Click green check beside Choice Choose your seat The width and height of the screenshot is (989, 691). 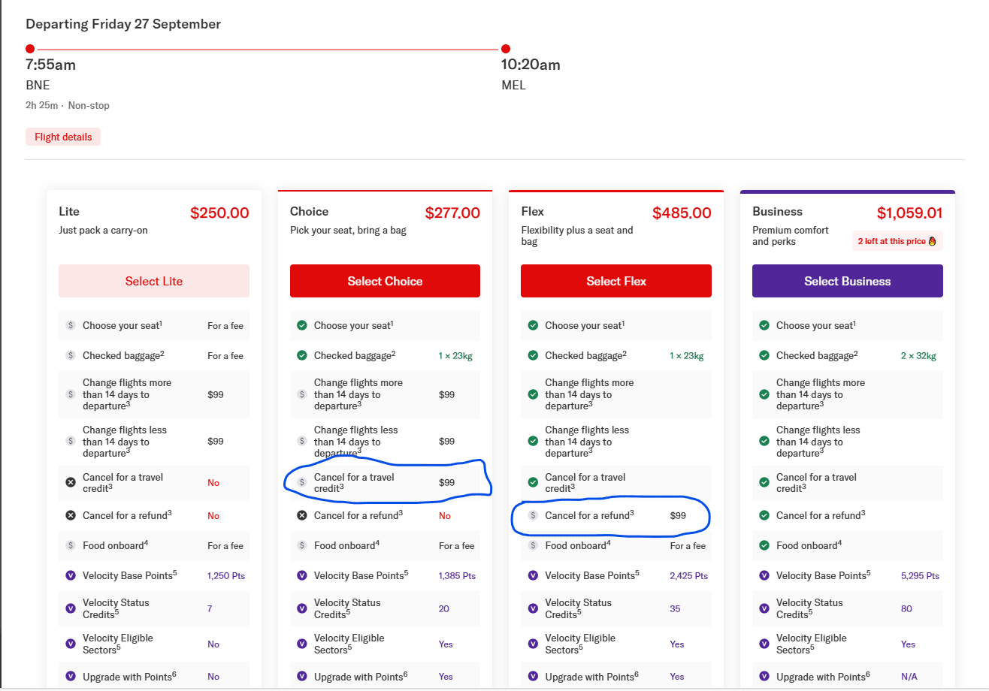tap(302, 325)
